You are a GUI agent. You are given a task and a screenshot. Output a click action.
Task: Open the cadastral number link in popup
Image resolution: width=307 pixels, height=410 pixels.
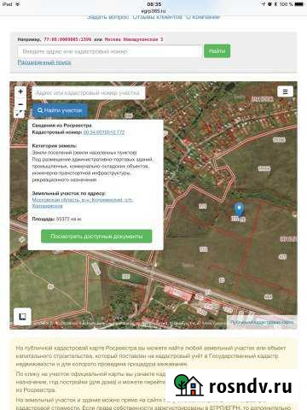[x=104, y=132]
